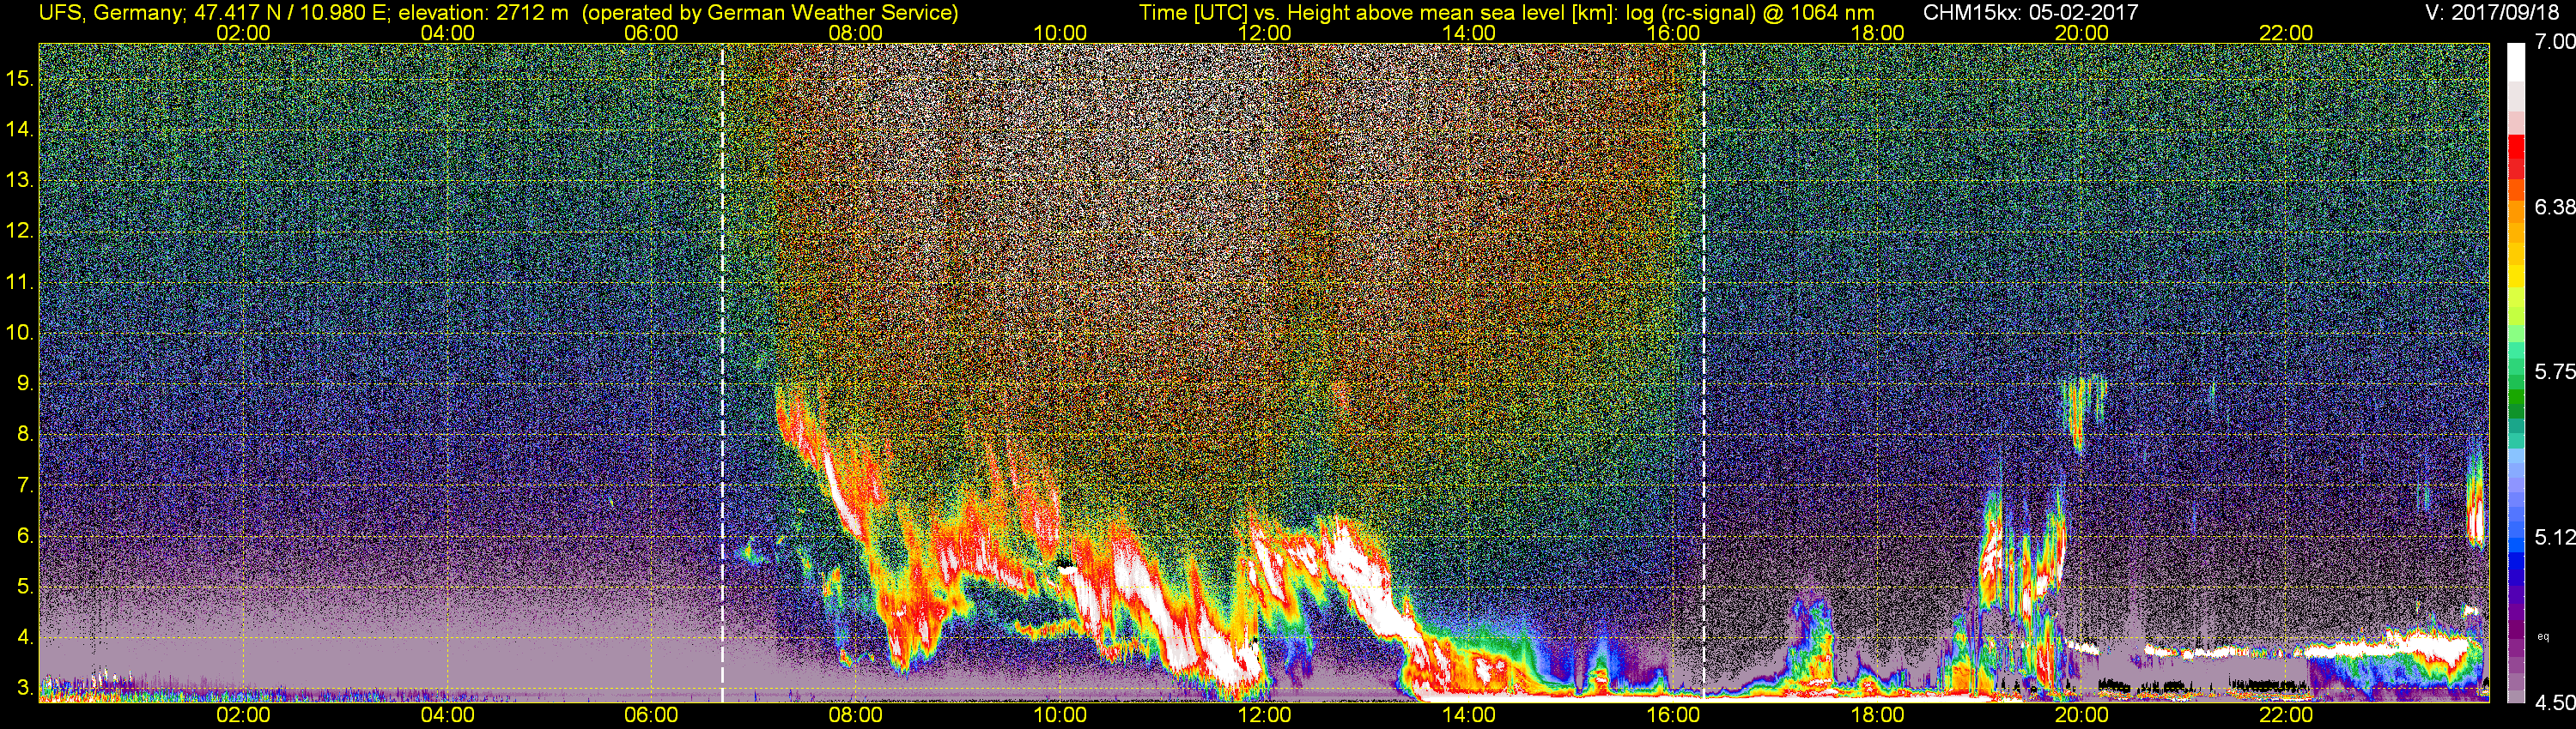Click the small 'eq' label beside the color bar
Image resolution: width=2576 pixels, height=729 pixels.
click(x=2543, y=636)
